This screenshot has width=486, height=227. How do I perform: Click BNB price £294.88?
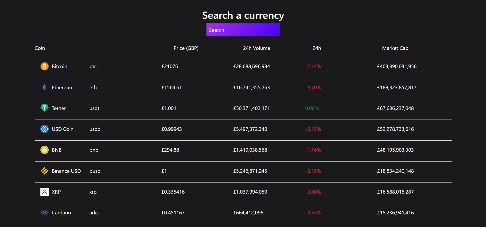[x=170, y=150]
